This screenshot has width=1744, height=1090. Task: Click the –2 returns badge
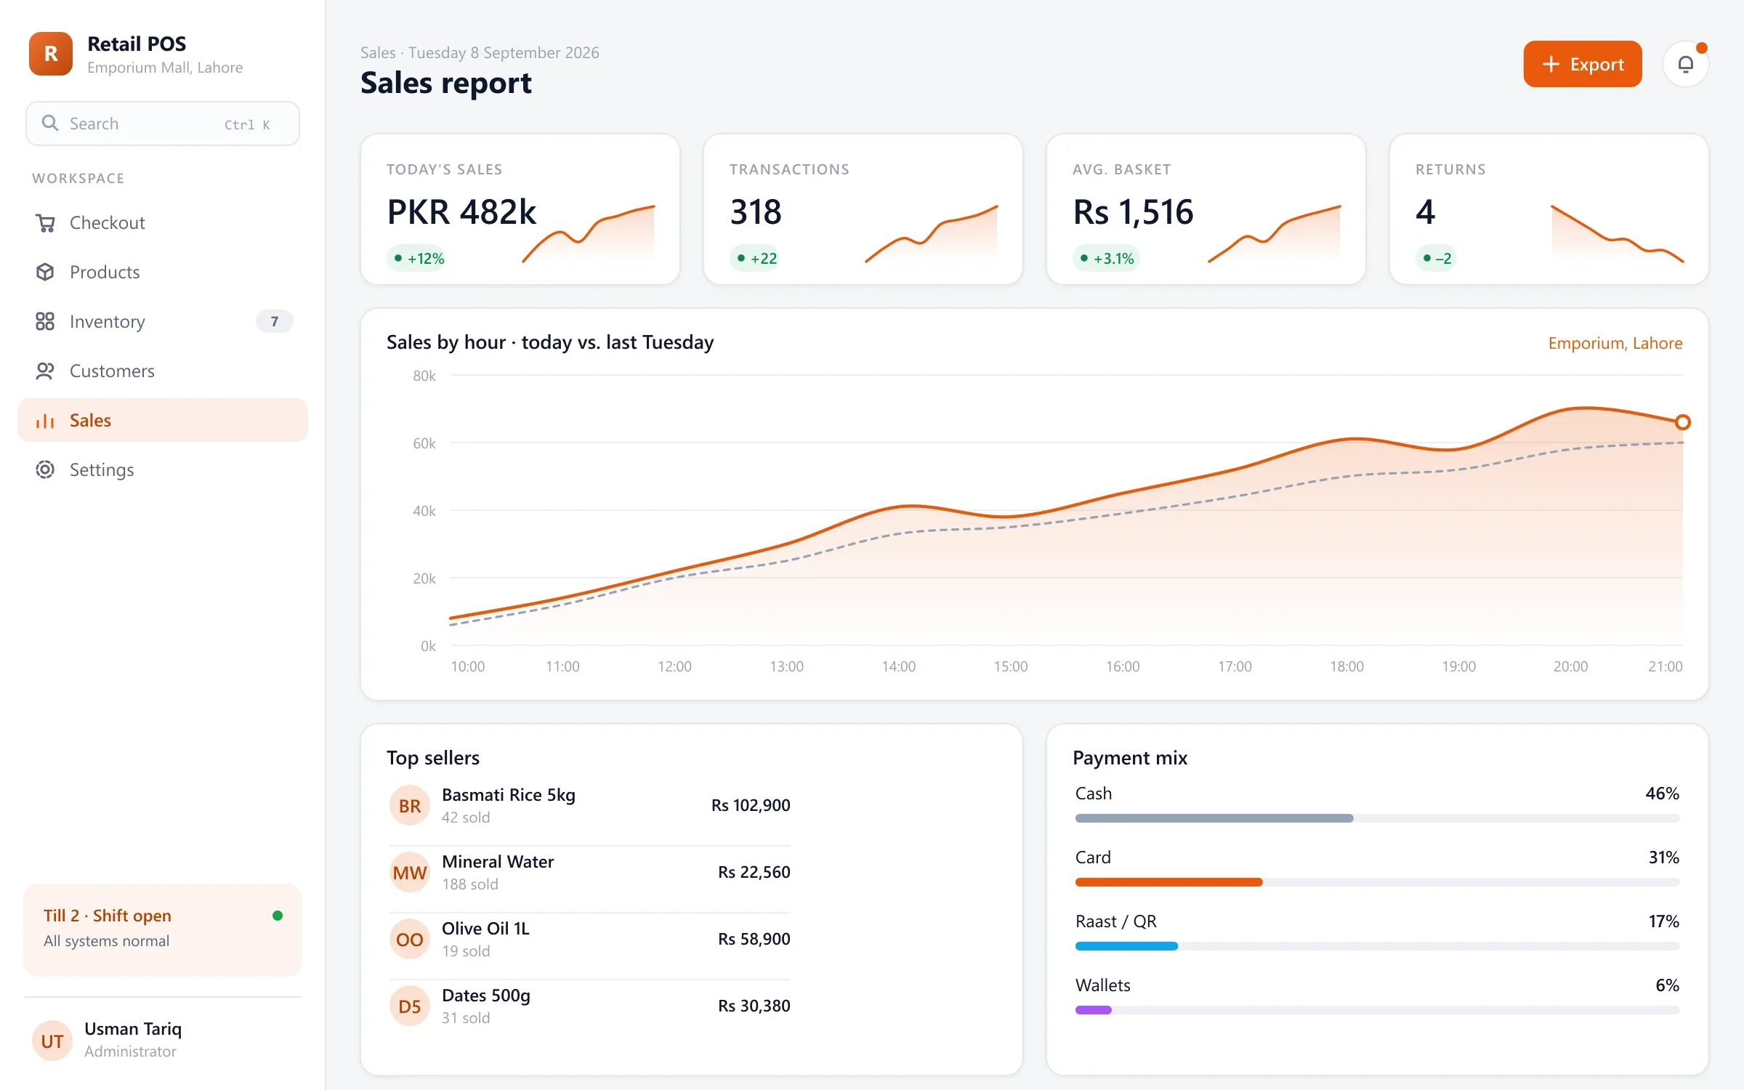click(x=1436, y=258)
